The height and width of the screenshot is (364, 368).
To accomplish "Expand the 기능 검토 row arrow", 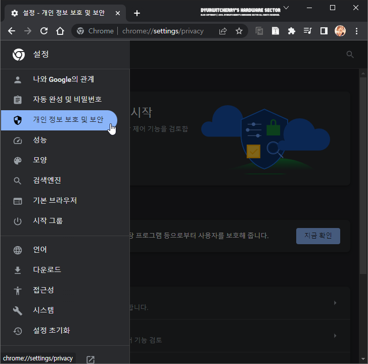I will coord(335,336).
